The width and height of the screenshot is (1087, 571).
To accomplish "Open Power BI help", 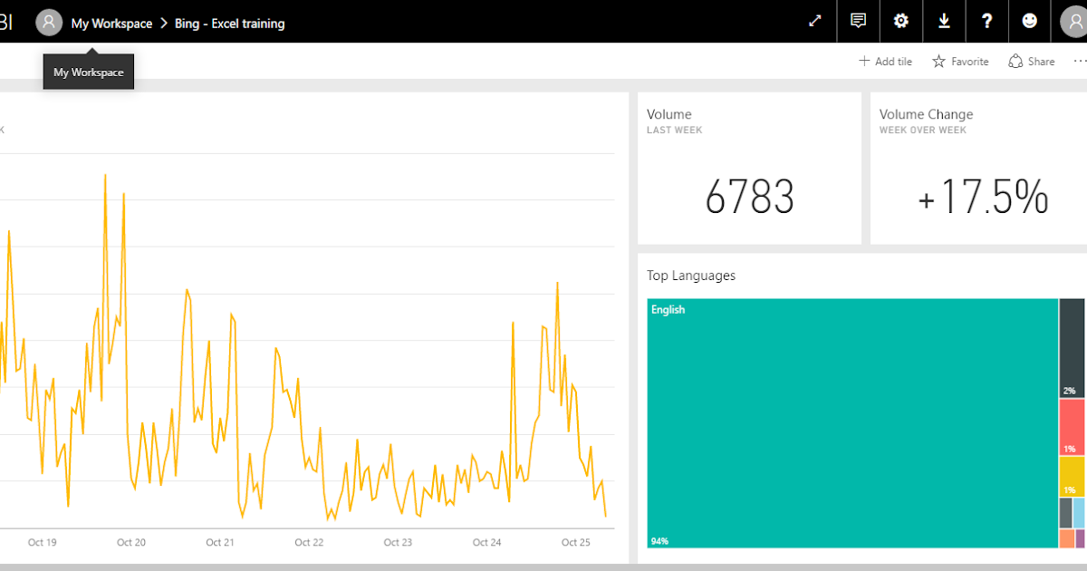I will (986, 21).
